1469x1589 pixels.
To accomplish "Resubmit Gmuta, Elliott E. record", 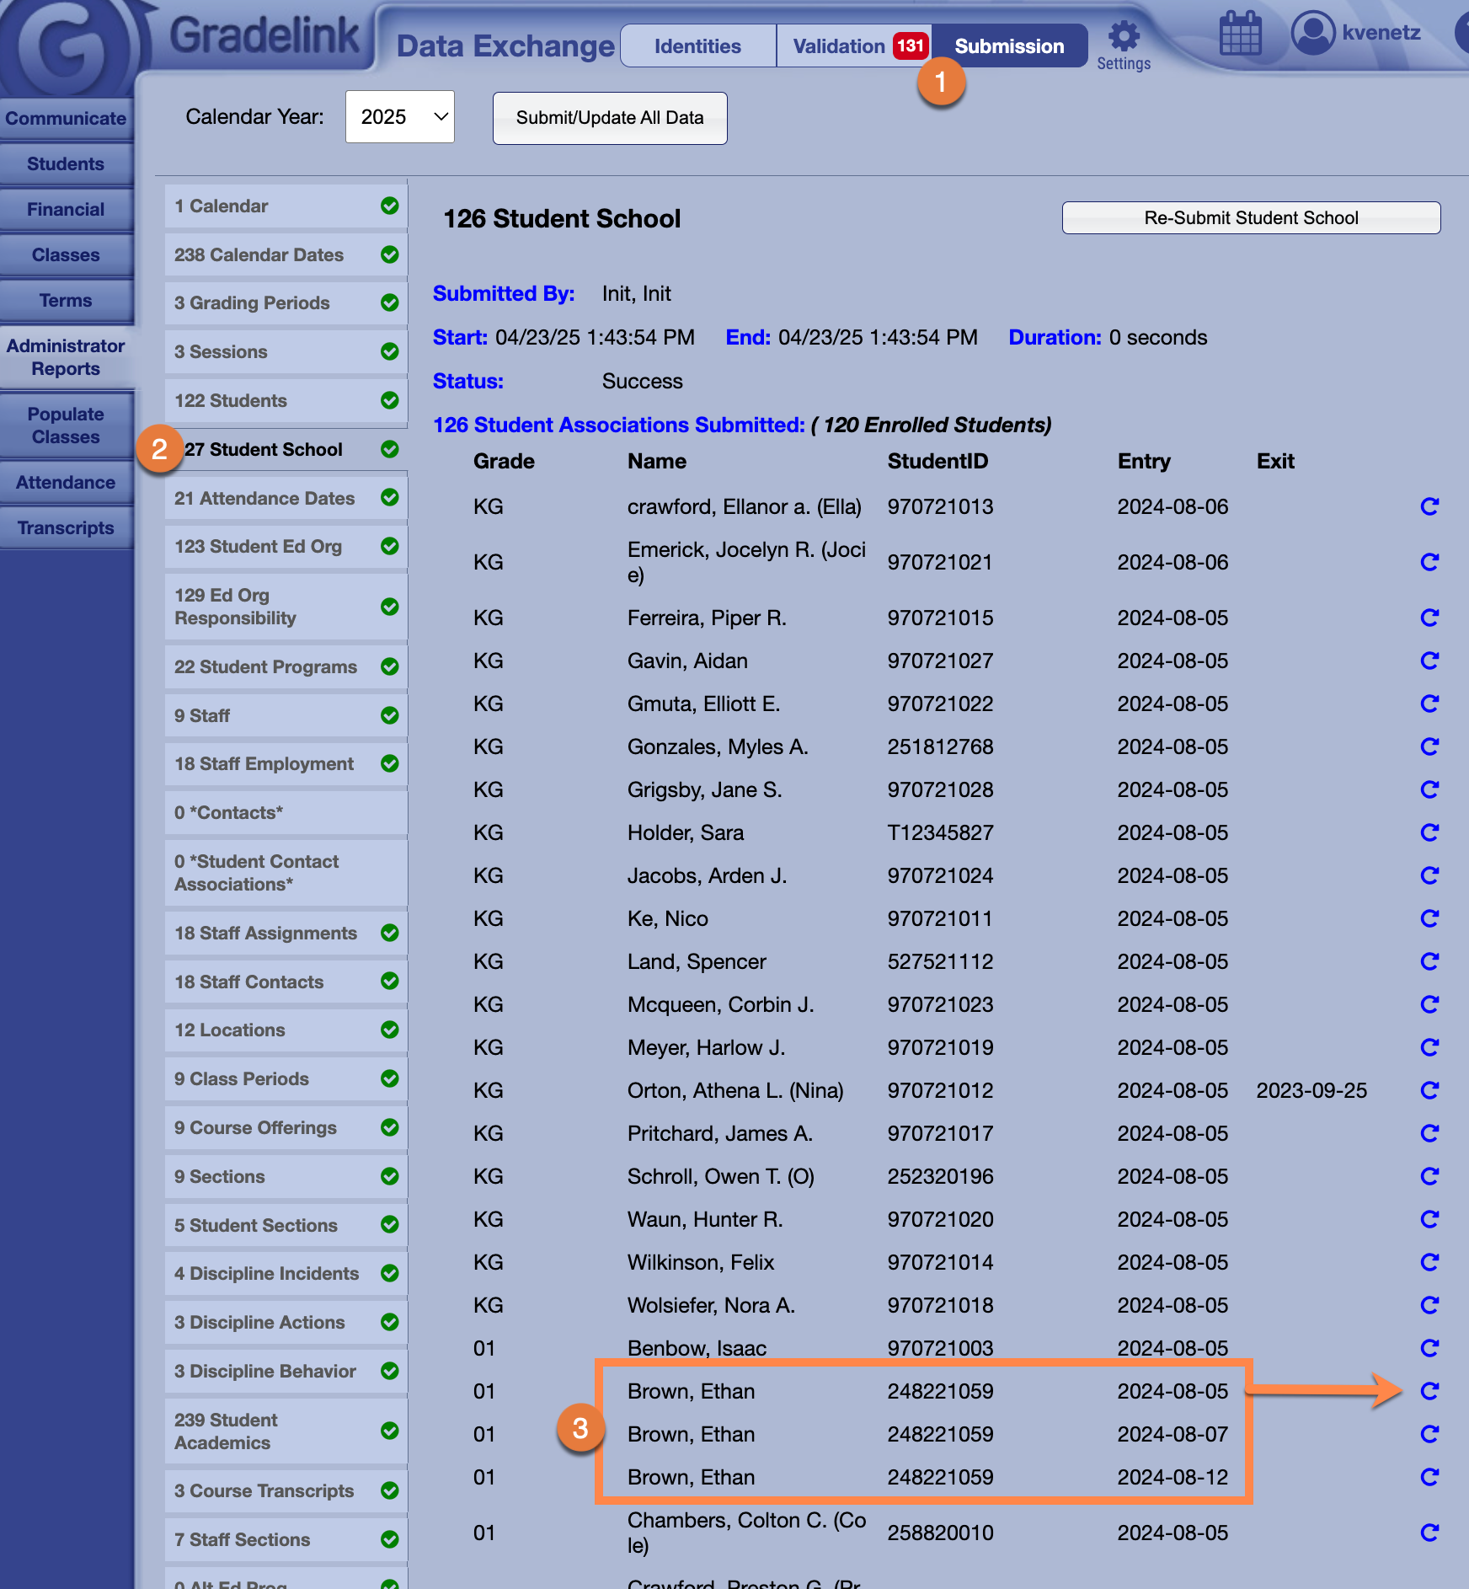I will [x=1429, y=704].
